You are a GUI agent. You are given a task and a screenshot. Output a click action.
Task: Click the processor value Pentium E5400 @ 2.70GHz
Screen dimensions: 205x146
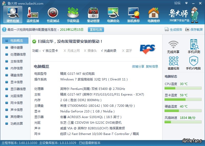pyautogui.click(x=93, y=89)
